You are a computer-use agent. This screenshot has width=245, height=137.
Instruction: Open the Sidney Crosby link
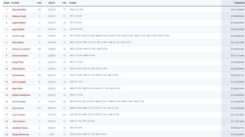[19, 16]
